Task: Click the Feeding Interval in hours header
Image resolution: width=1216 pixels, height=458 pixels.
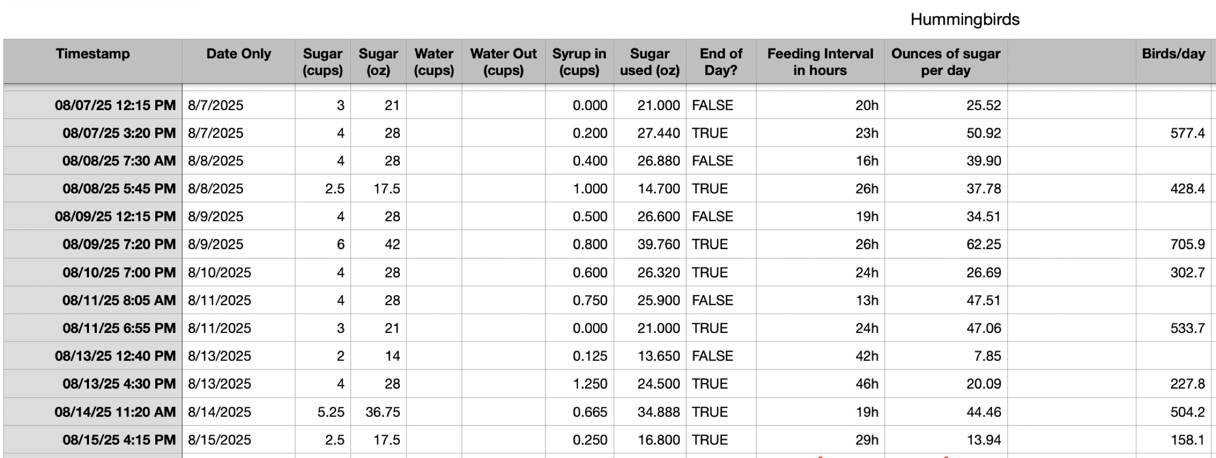Action: pos(820,62)
